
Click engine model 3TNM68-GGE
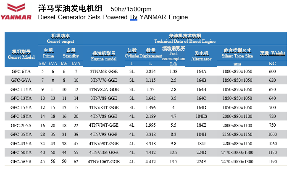pos(104,71)
